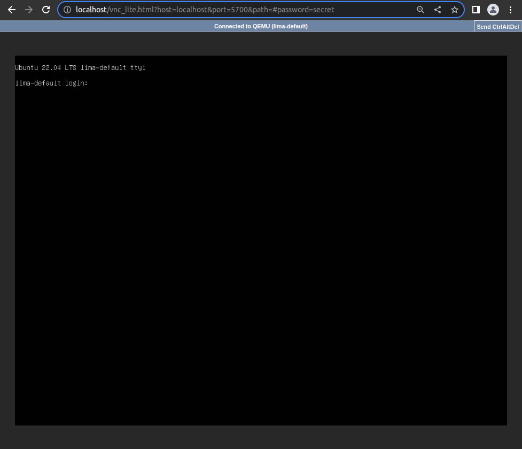
Task: Open the browser side panel icon
Action: [476, 9]
